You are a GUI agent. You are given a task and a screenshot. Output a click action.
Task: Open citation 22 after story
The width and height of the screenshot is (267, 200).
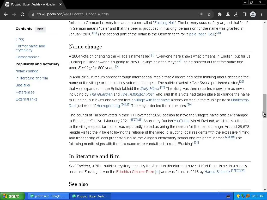point(242,82)
